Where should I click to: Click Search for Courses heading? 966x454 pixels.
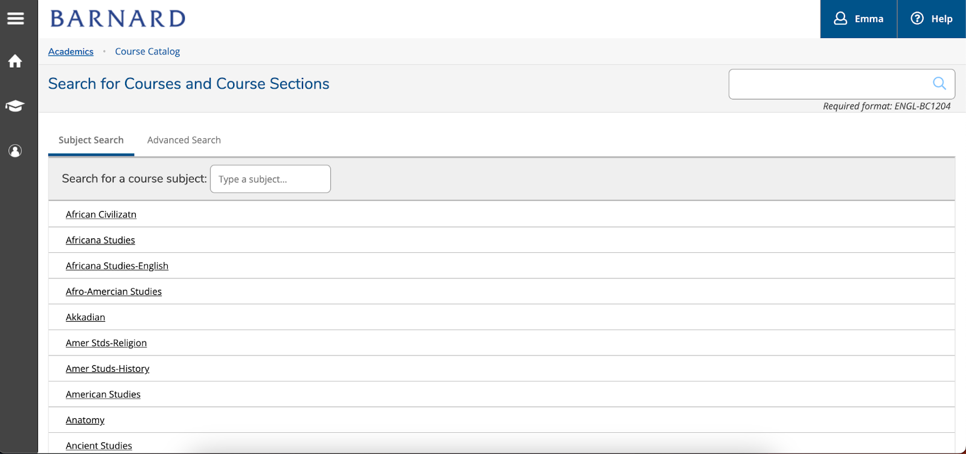(x=189, y=83)
